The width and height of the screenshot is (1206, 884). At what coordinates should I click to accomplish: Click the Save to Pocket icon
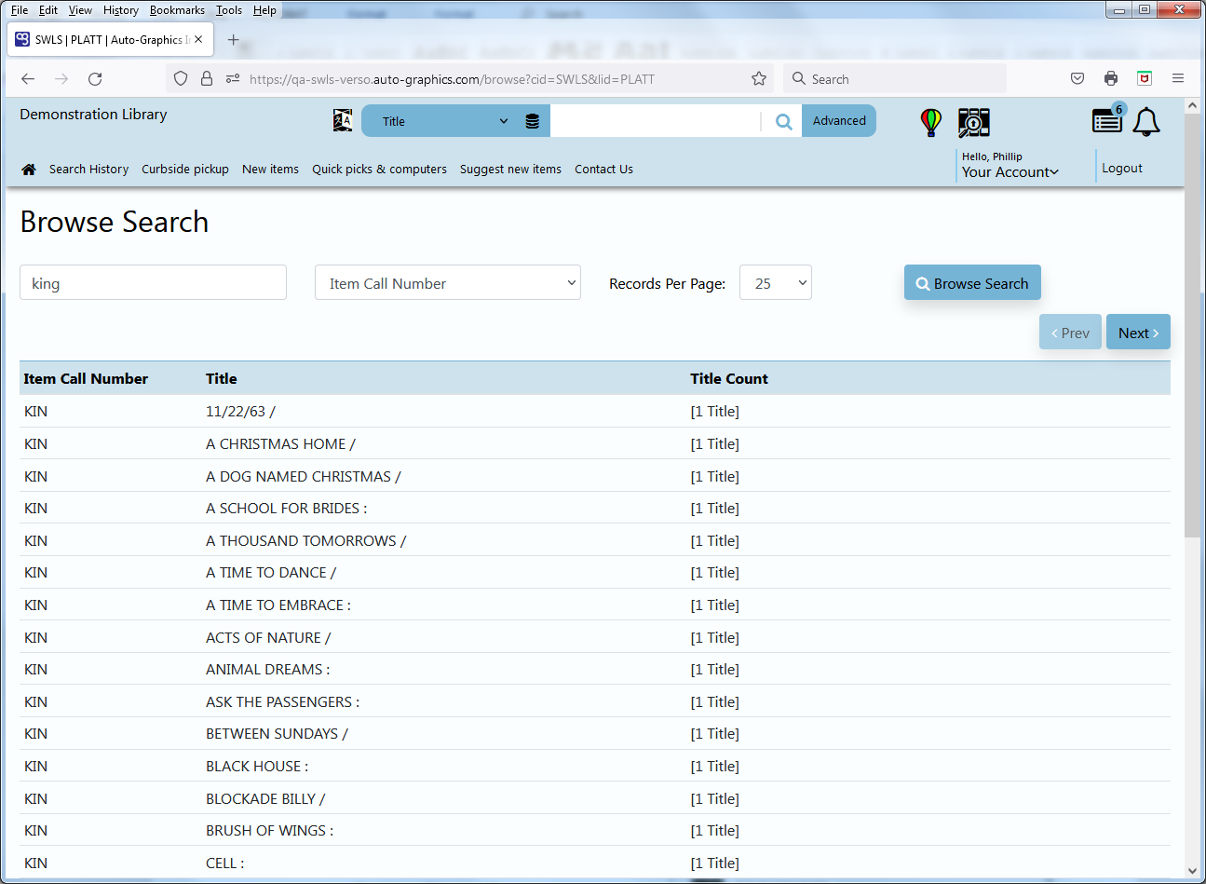[1077, 79]
